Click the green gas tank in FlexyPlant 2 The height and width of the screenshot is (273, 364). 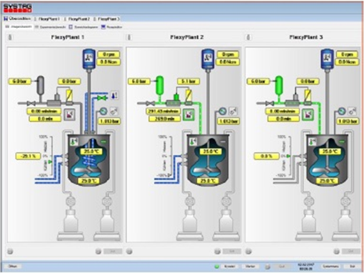160,85
